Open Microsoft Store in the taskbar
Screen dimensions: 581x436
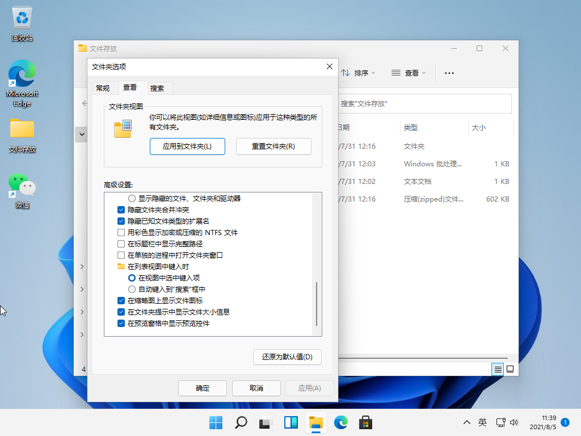point(365,422)
